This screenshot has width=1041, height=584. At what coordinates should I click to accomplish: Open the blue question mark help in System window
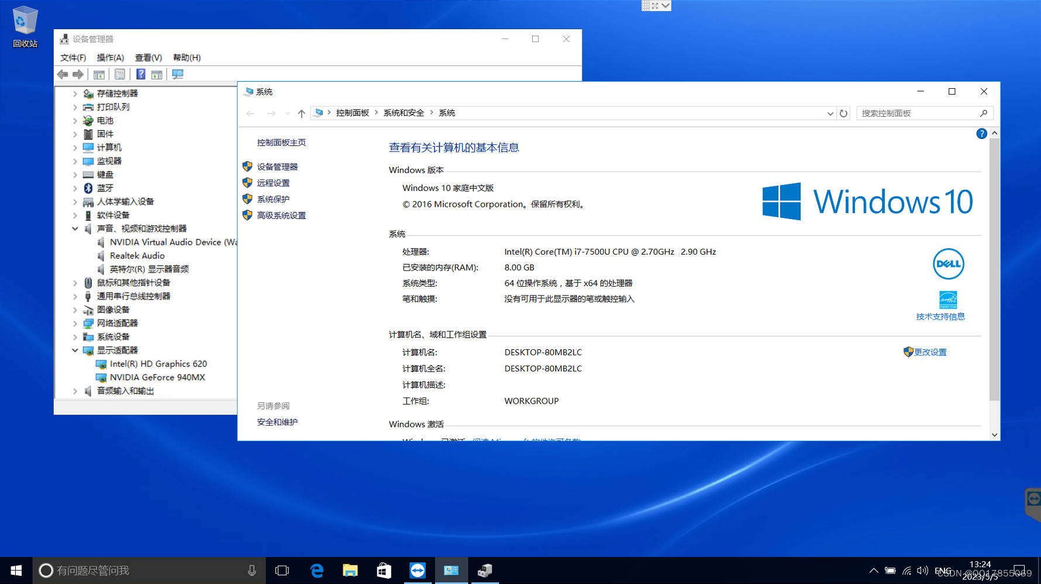981,134
